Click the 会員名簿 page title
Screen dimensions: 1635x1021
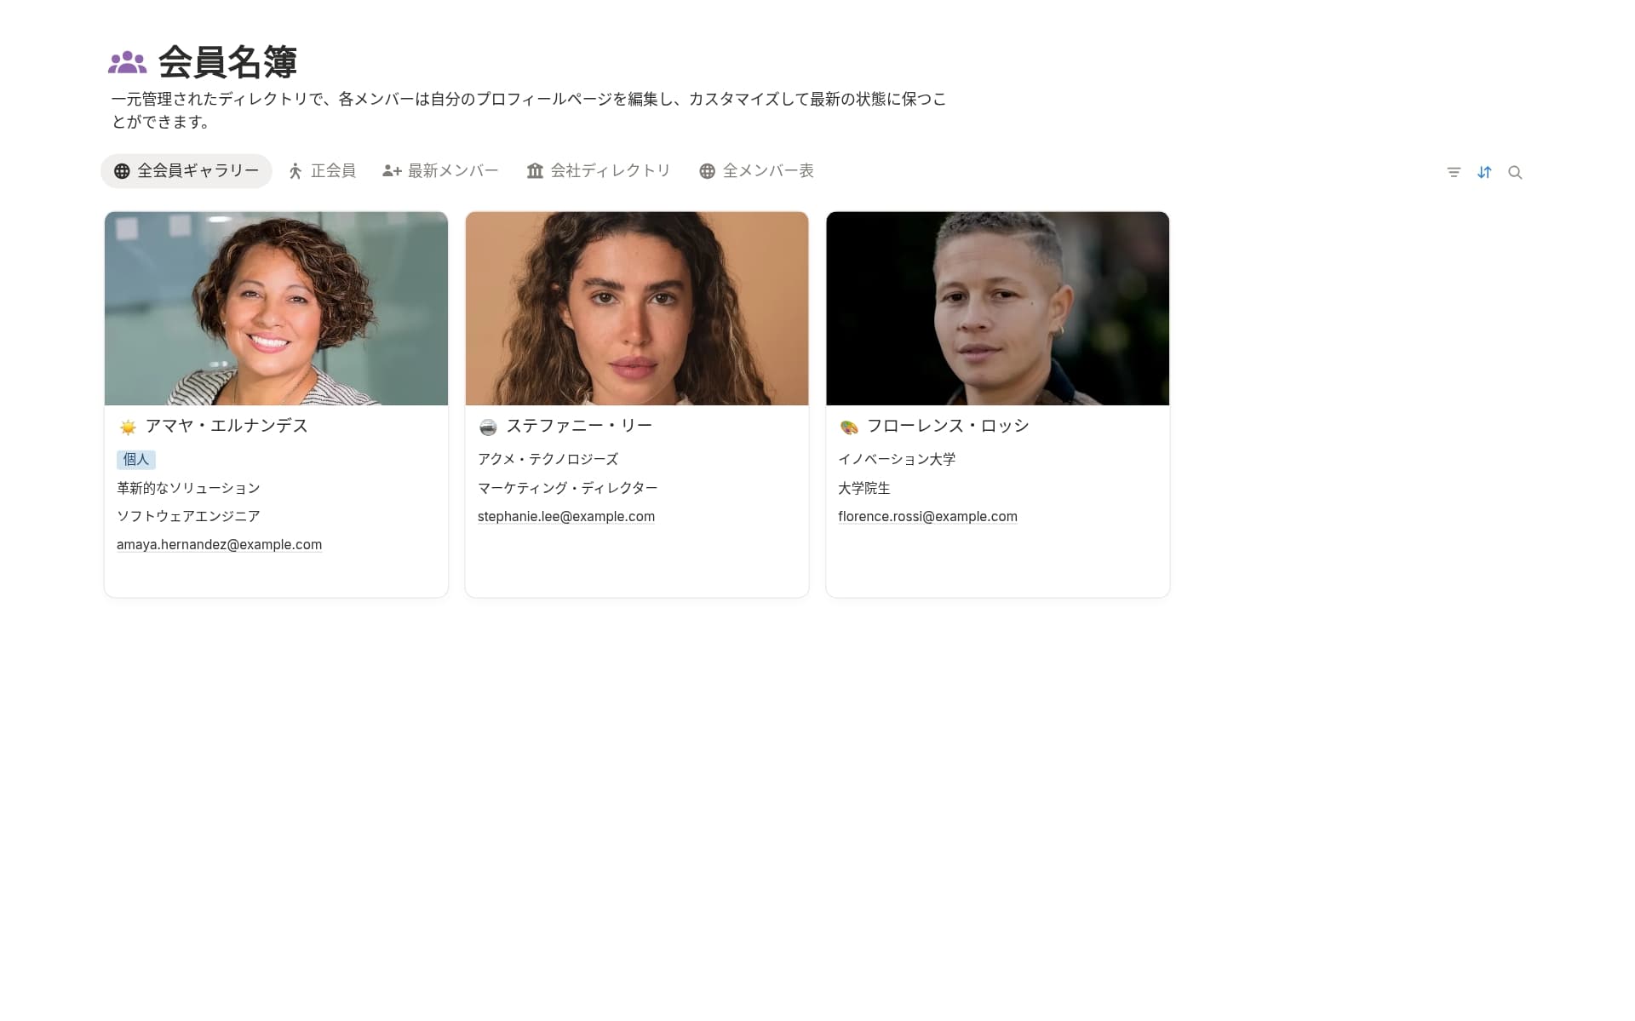[x=227, y=62]
